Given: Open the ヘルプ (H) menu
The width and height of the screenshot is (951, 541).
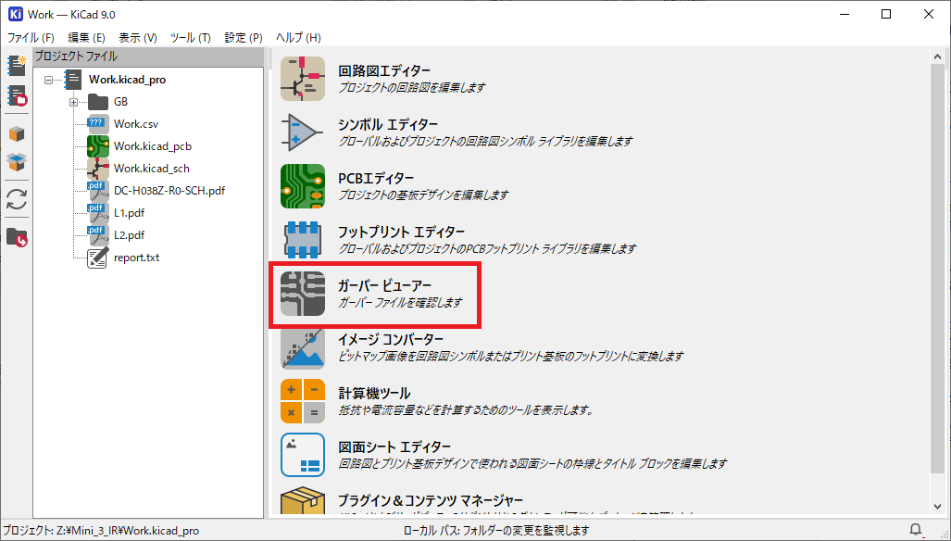Looking at the screenshot, I should (298, 38).
